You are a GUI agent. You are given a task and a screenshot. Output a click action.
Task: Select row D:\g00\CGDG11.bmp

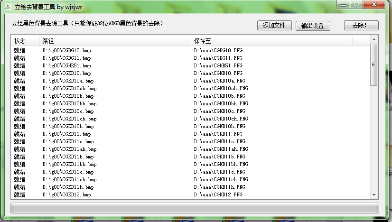190,58
